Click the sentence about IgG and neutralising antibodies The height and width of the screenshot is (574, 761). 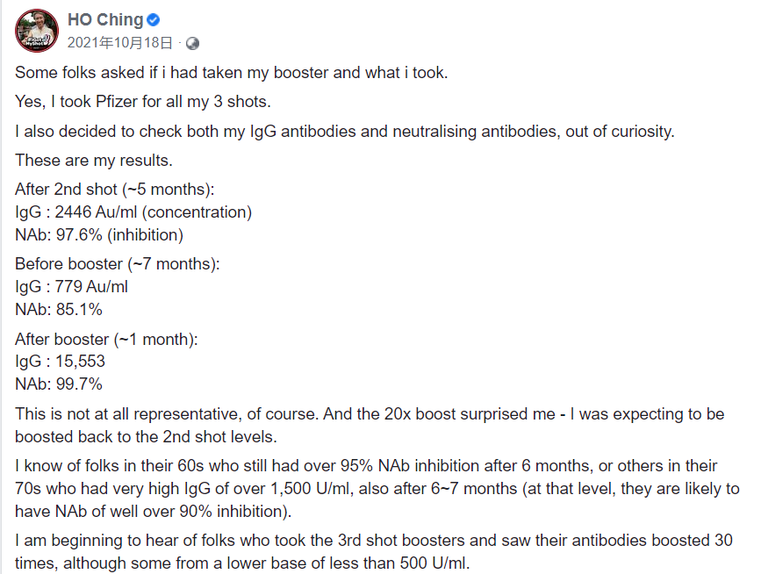click(345, 132)
